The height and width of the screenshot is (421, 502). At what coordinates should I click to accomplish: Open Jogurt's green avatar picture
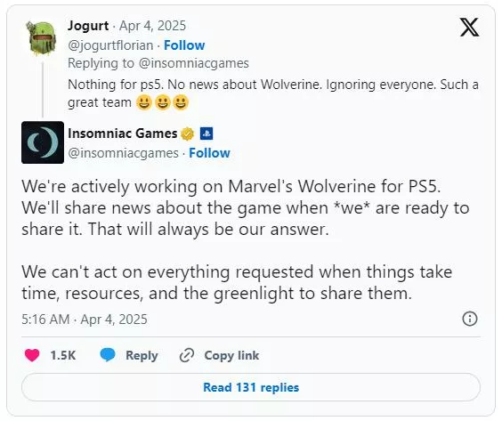42,38
